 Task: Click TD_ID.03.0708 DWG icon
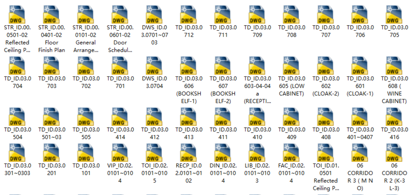pyautogui.click(x=291, y=15)
